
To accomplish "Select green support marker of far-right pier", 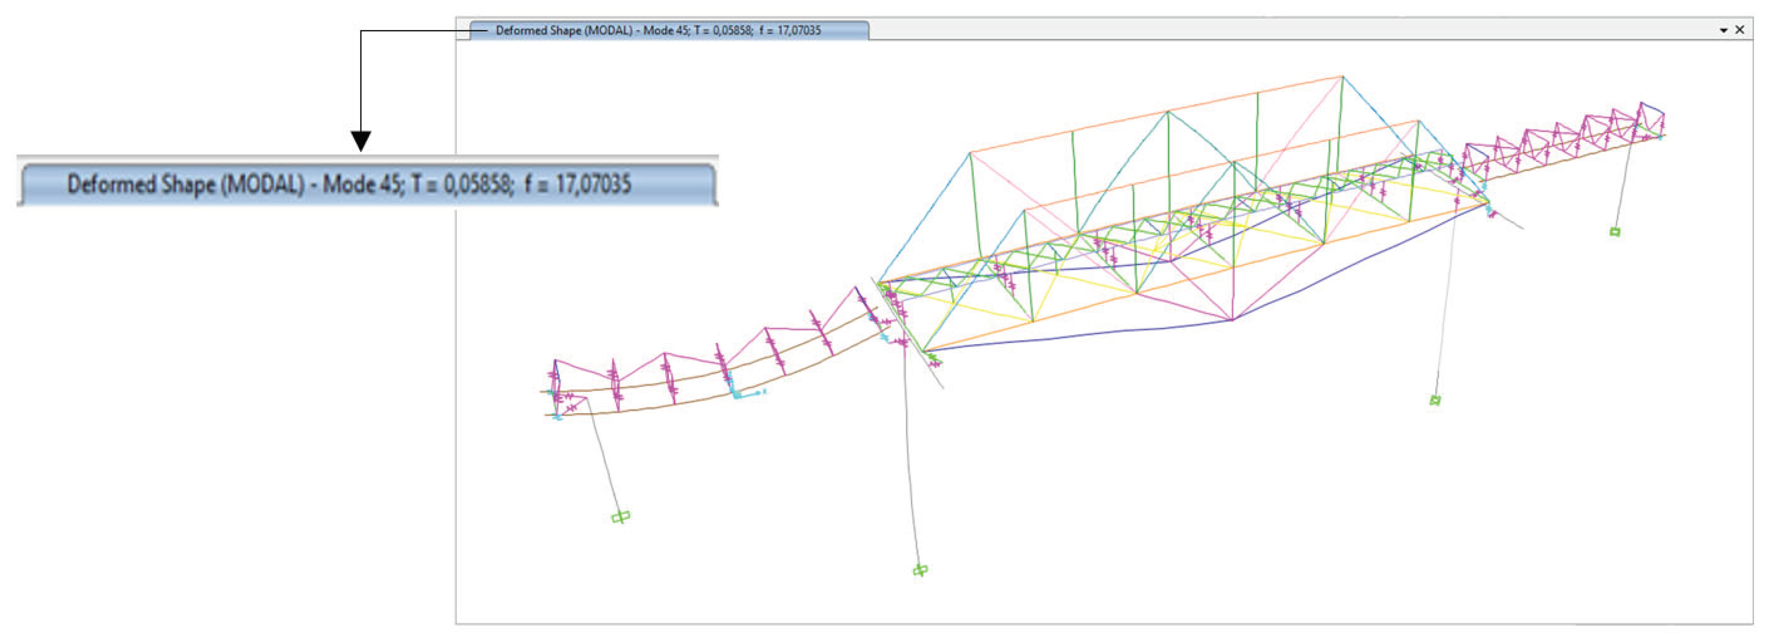I will click(x=1614, y=233).
